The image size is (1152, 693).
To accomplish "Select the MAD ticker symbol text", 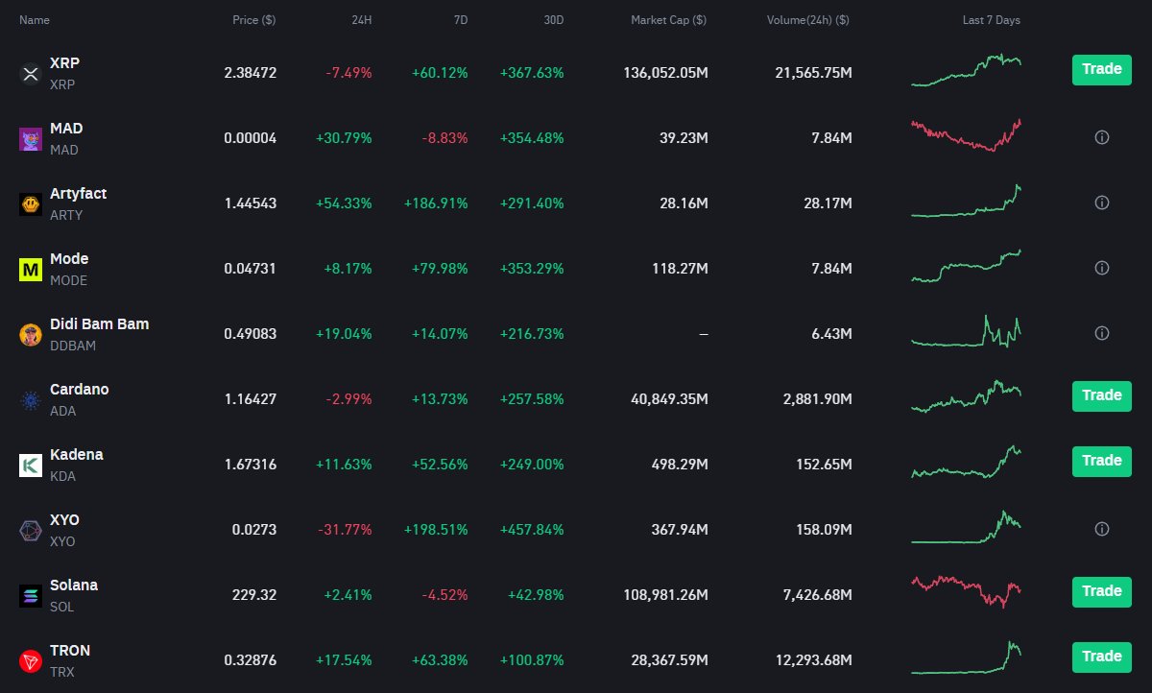I will [64, 150].
